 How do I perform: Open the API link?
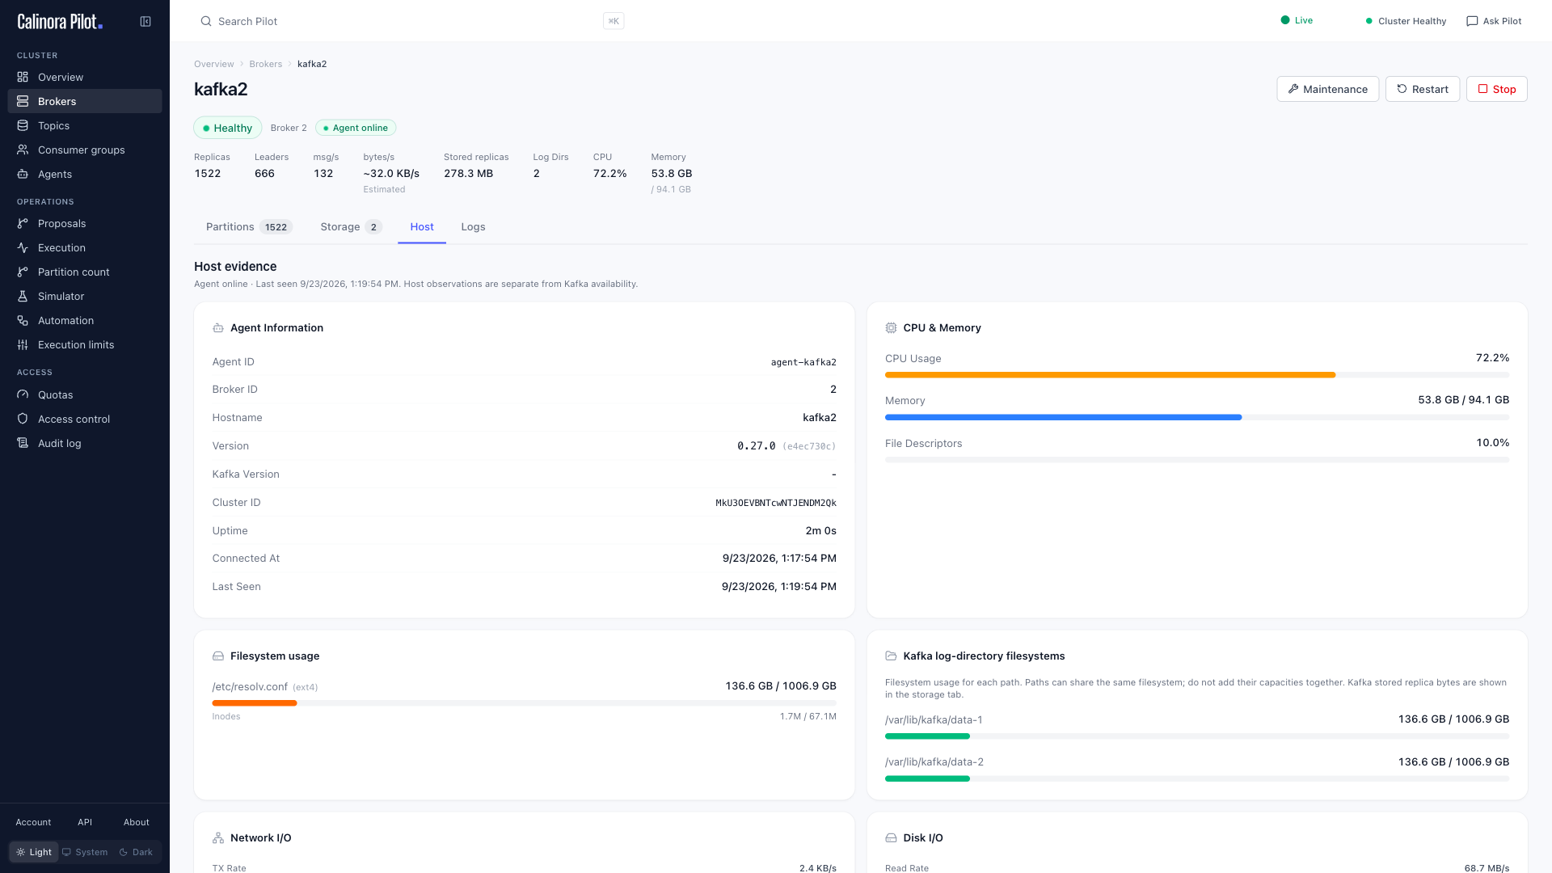[x=85, y=822]
